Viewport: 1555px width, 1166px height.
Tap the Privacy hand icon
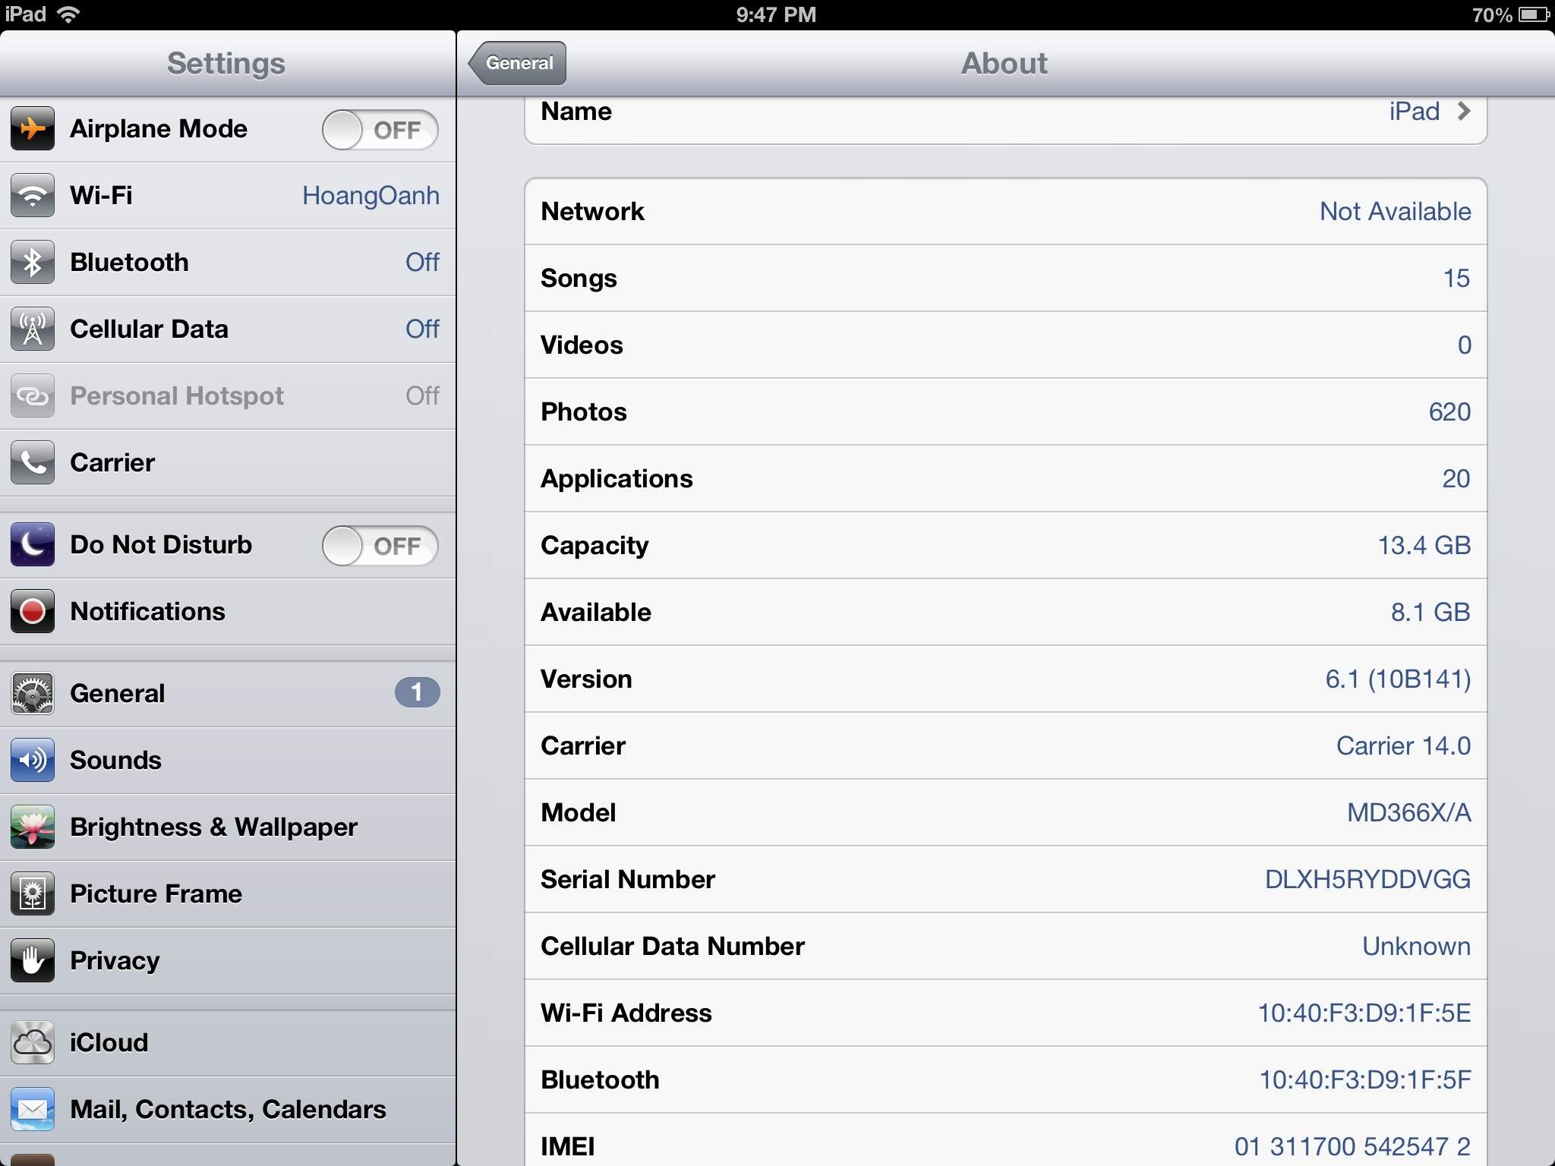tap(33, 961)
